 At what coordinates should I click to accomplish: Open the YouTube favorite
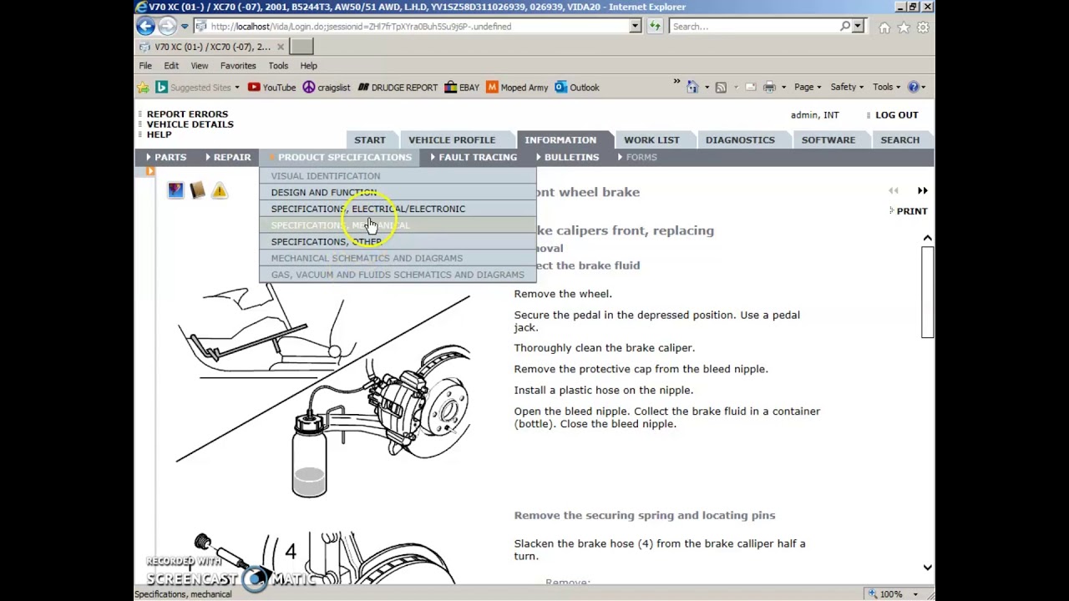pos(271,87)
